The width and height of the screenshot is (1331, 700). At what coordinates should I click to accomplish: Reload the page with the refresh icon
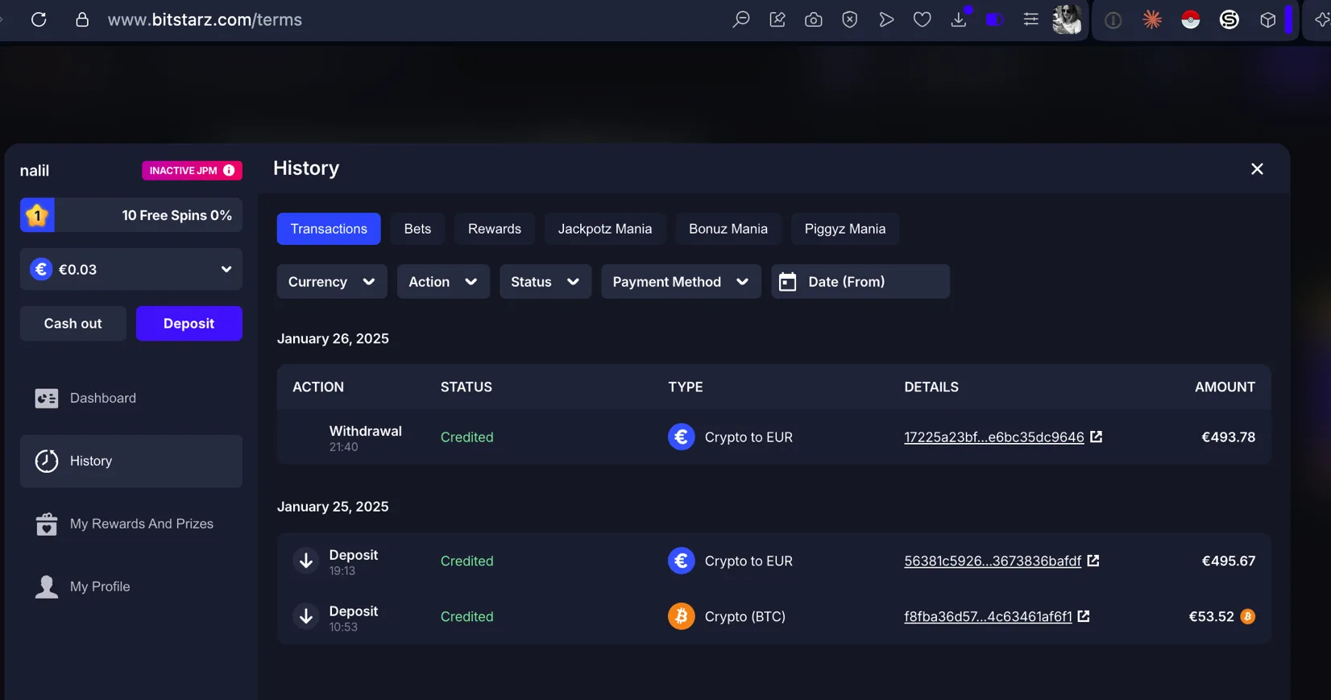pyautogui.click(x=39, y=19)
